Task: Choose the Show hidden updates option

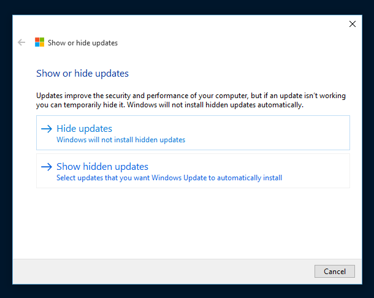Action: point(193,171)
